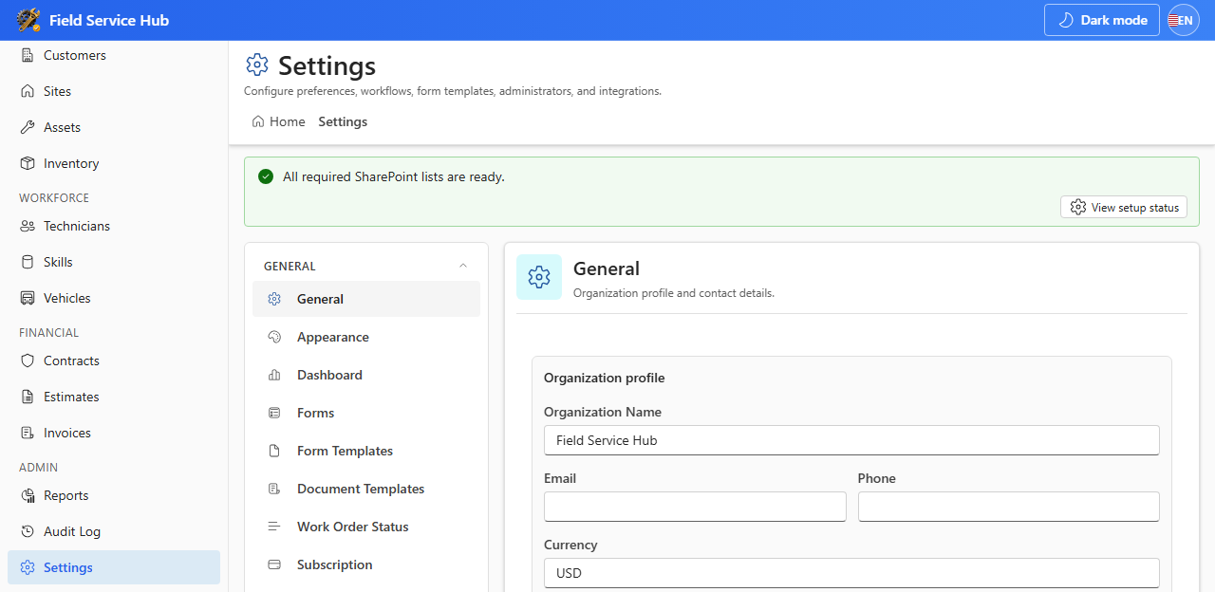Click the large gear icon beside Settings title
Image resolution: width=1215 pixels, height=592 pixels.
point(257,65)
